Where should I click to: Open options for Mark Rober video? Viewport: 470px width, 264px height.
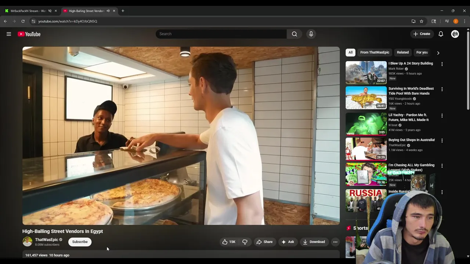442,64
